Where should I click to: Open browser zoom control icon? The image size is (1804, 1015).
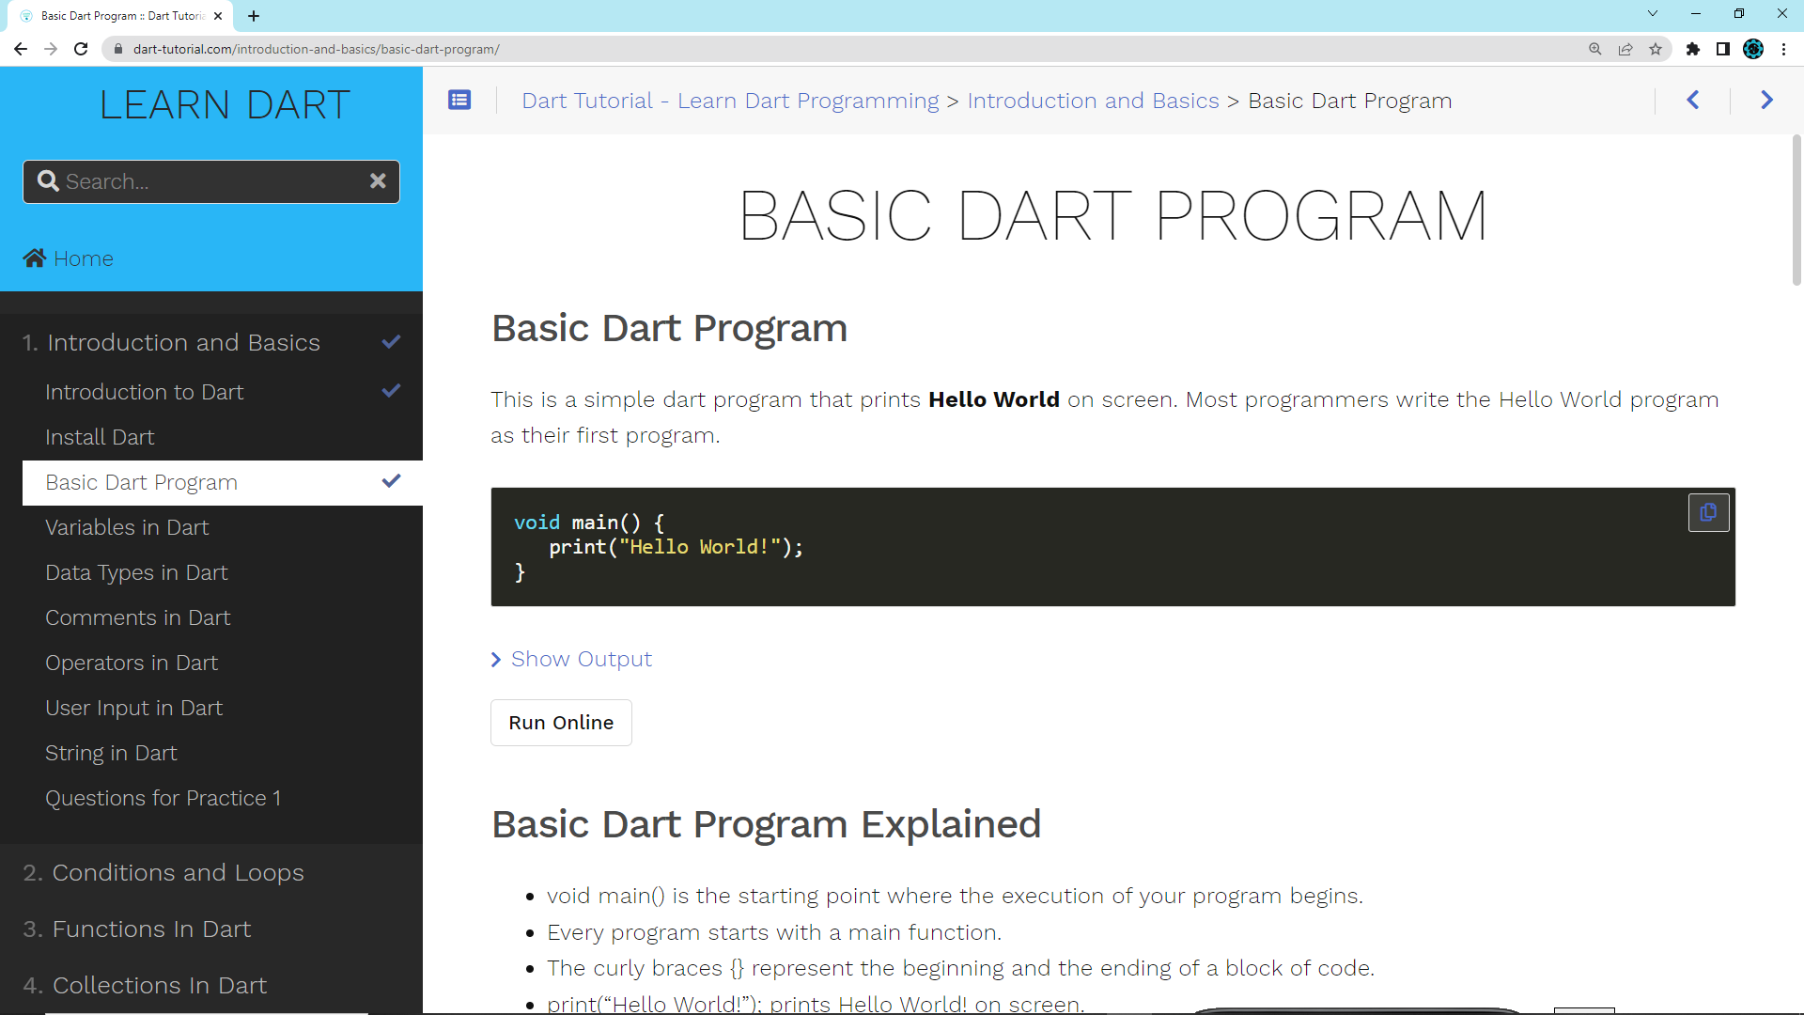point(1595,49)
